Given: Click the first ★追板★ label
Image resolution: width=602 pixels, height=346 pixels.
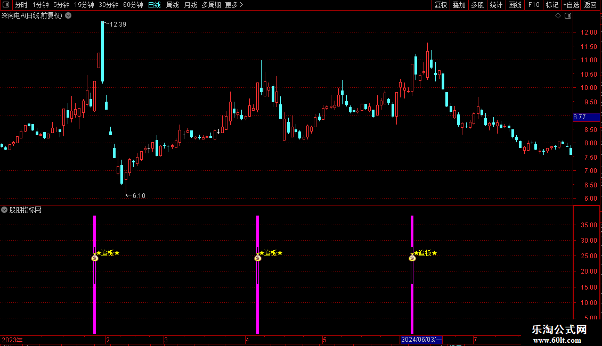Looking at the screenshot, I should 108,253.
